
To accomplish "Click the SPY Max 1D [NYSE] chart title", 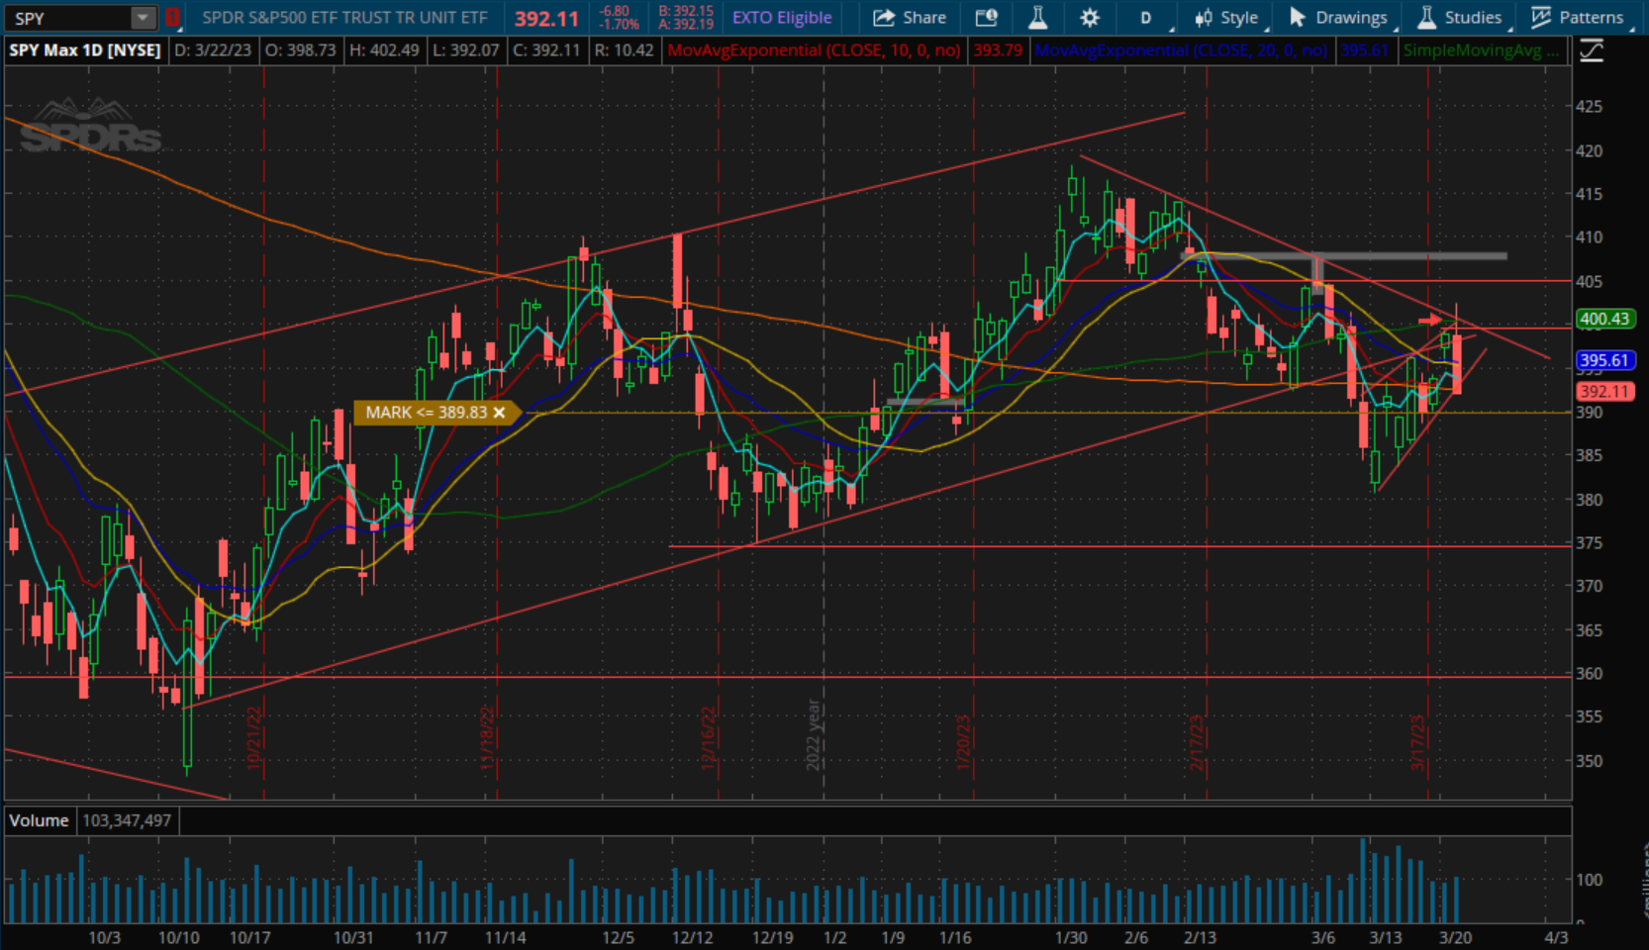I will tap(85, 50).
